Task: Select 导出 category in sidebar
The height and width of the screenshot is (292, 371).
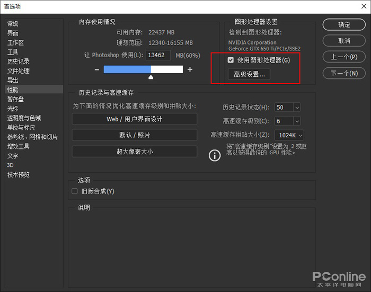Action: 13,80
